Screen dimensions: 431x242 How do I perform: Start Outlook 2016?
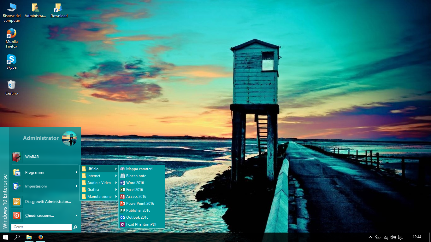point(142,217)
